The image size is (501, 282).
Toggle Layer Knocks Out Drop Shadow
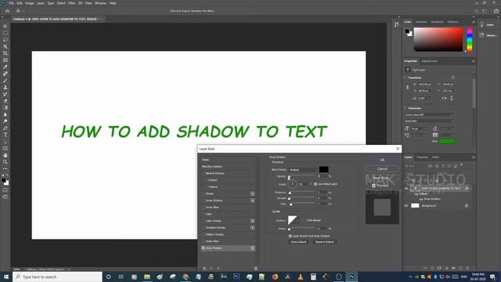point(290,236)
